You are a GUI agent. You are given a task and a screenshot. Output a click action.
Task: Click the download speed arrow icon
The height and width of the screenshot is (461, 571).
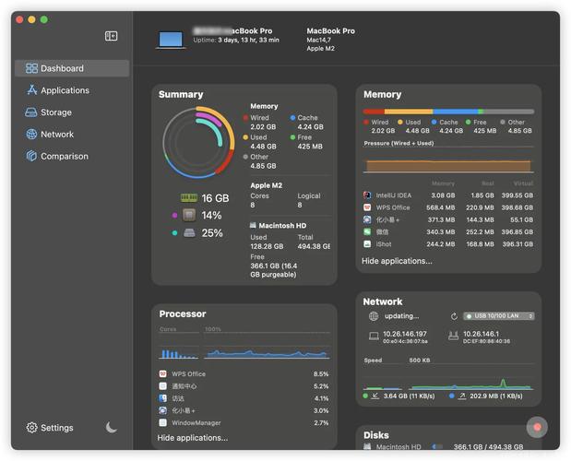click(x=375, y=396)
